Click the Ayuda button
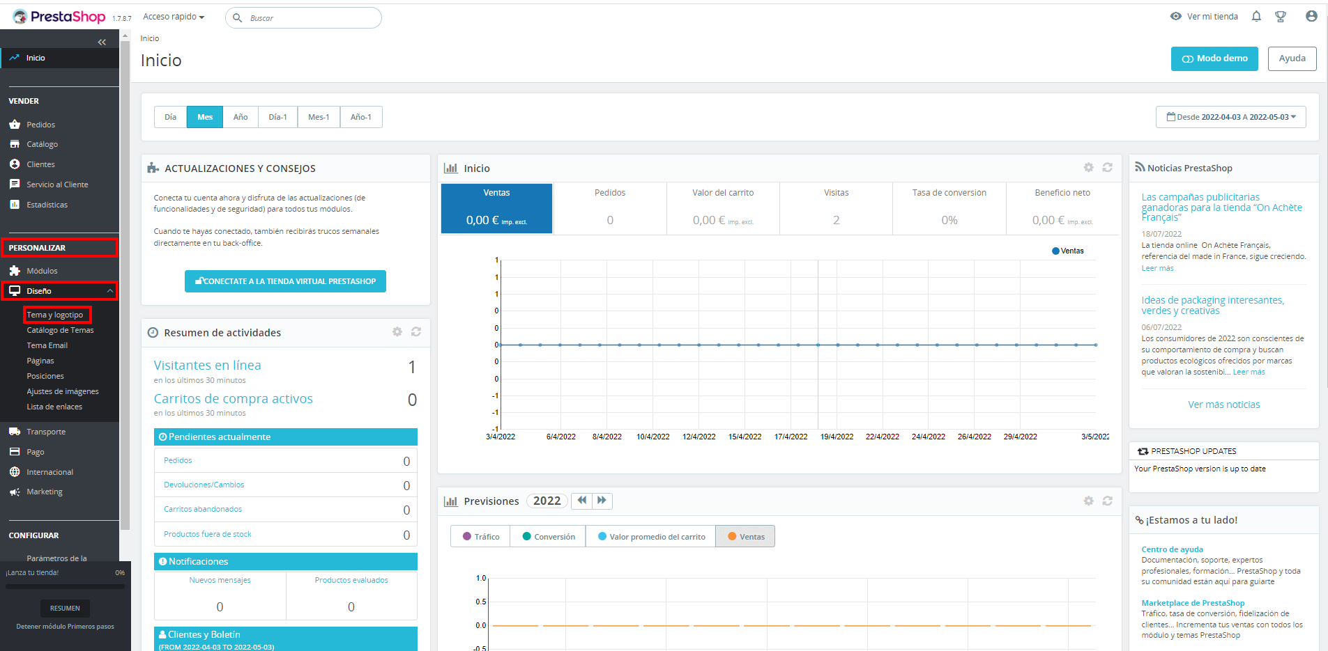 pos(1292,58)
